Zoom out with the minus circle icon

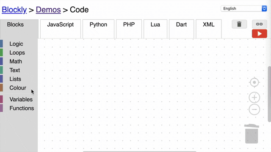(x=254, y=109)
